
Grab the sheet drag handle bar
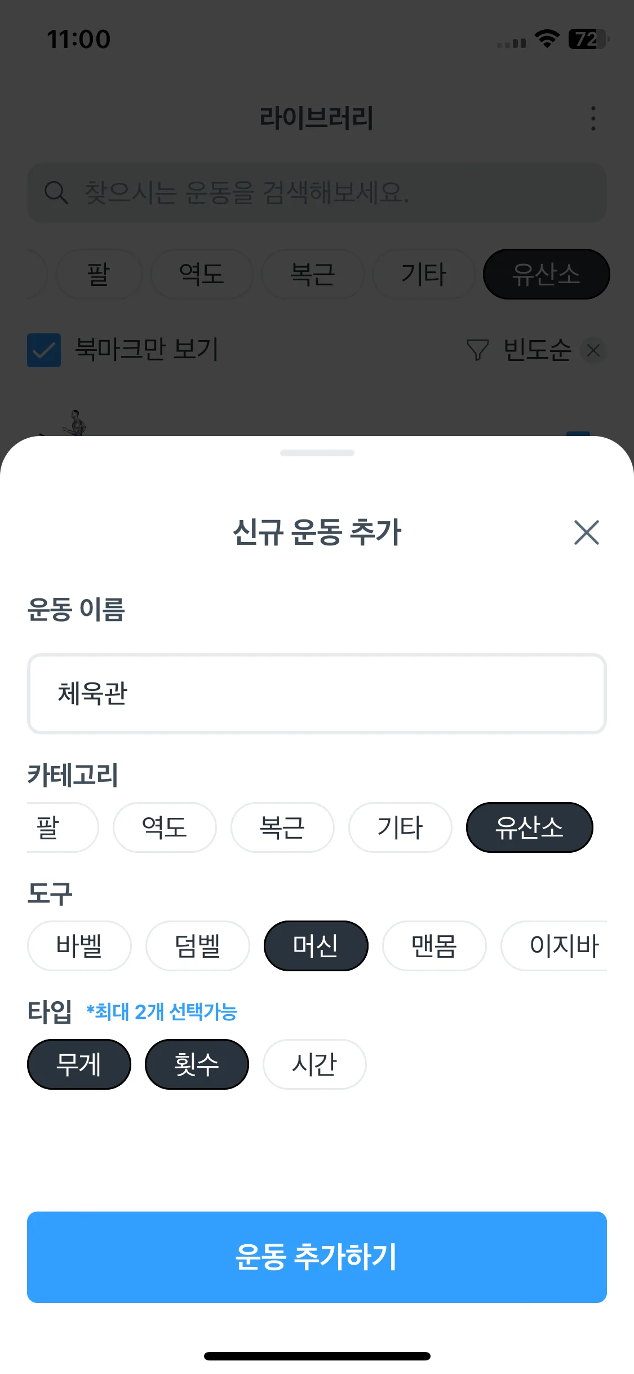pos(317,453)
